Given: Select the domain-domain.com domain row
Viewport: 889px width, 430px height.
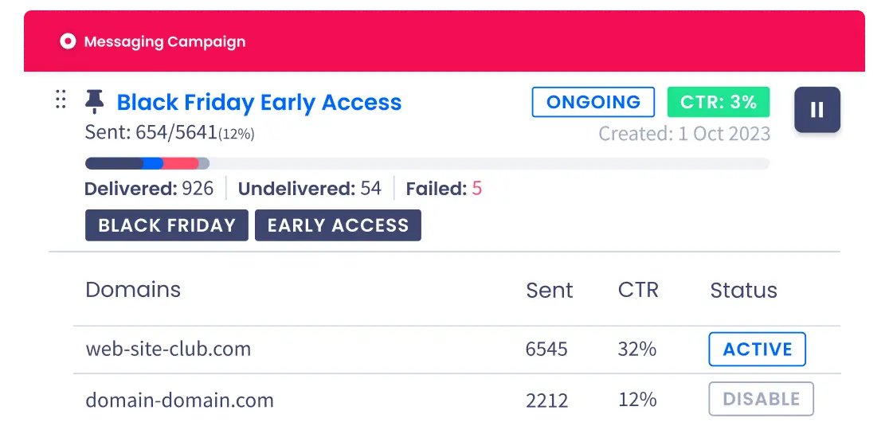Looking at the screenshot, I should click(x=456, y=400).
